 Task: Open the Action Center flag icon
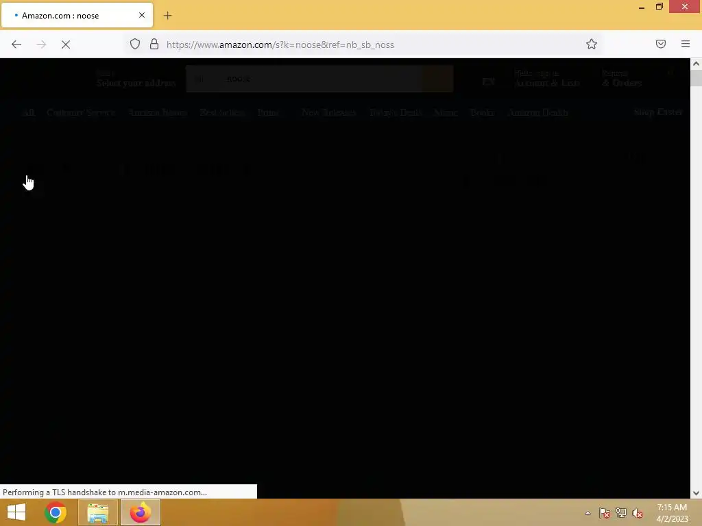coord(604,513)
